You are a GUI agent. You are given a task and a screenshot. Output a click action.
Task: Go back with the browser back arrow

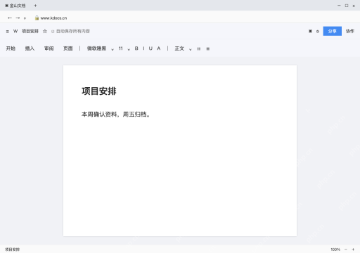(10, 18)
